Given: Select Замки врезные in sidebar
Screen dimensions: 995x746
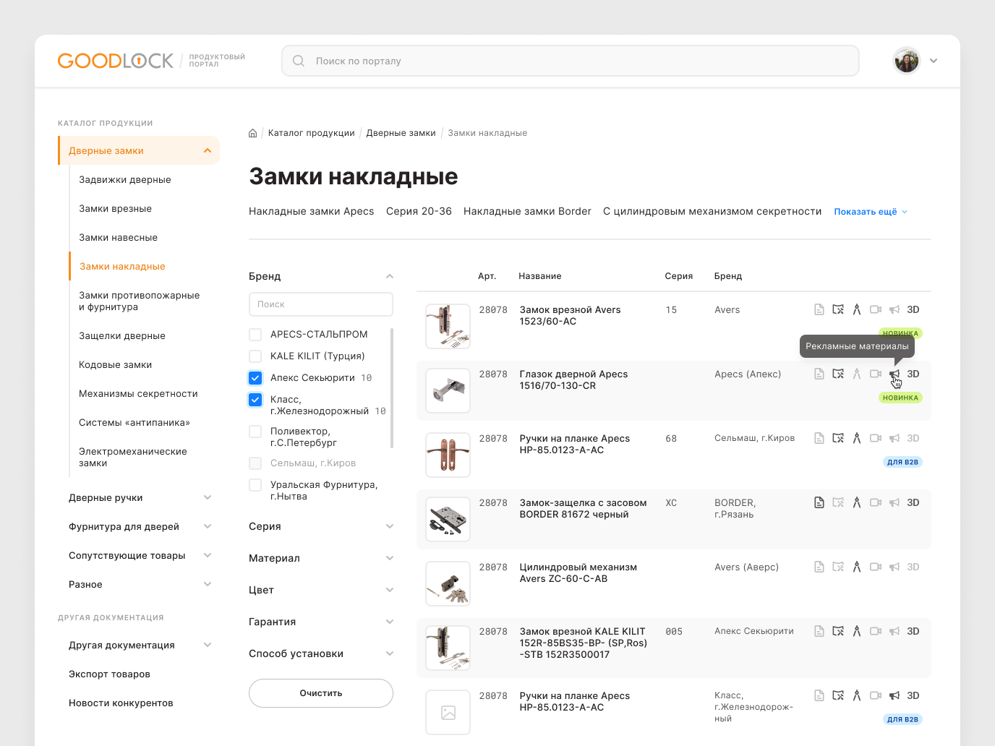Looking at the screenshot, I should pos(116,208).
